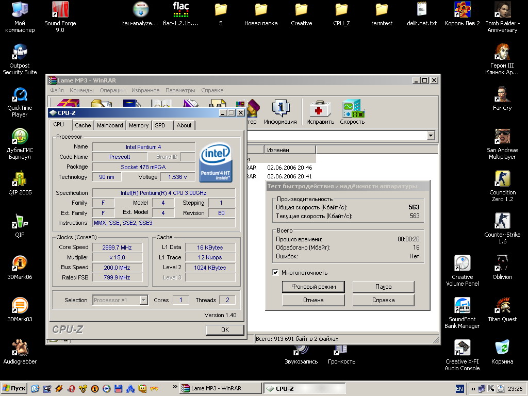Image resolution: width=528 pixels, height=396 pixels.
Task: Select the 3DMark06 desktop shortcut
Action: point(20,268)
